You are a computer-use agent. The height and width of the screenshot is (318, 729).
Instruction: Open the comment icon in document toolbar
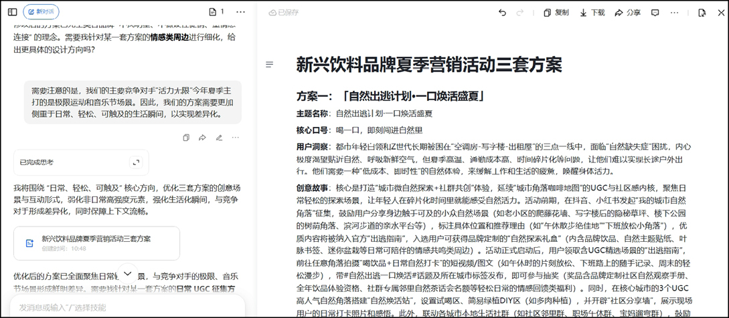[x=655, y=13]
